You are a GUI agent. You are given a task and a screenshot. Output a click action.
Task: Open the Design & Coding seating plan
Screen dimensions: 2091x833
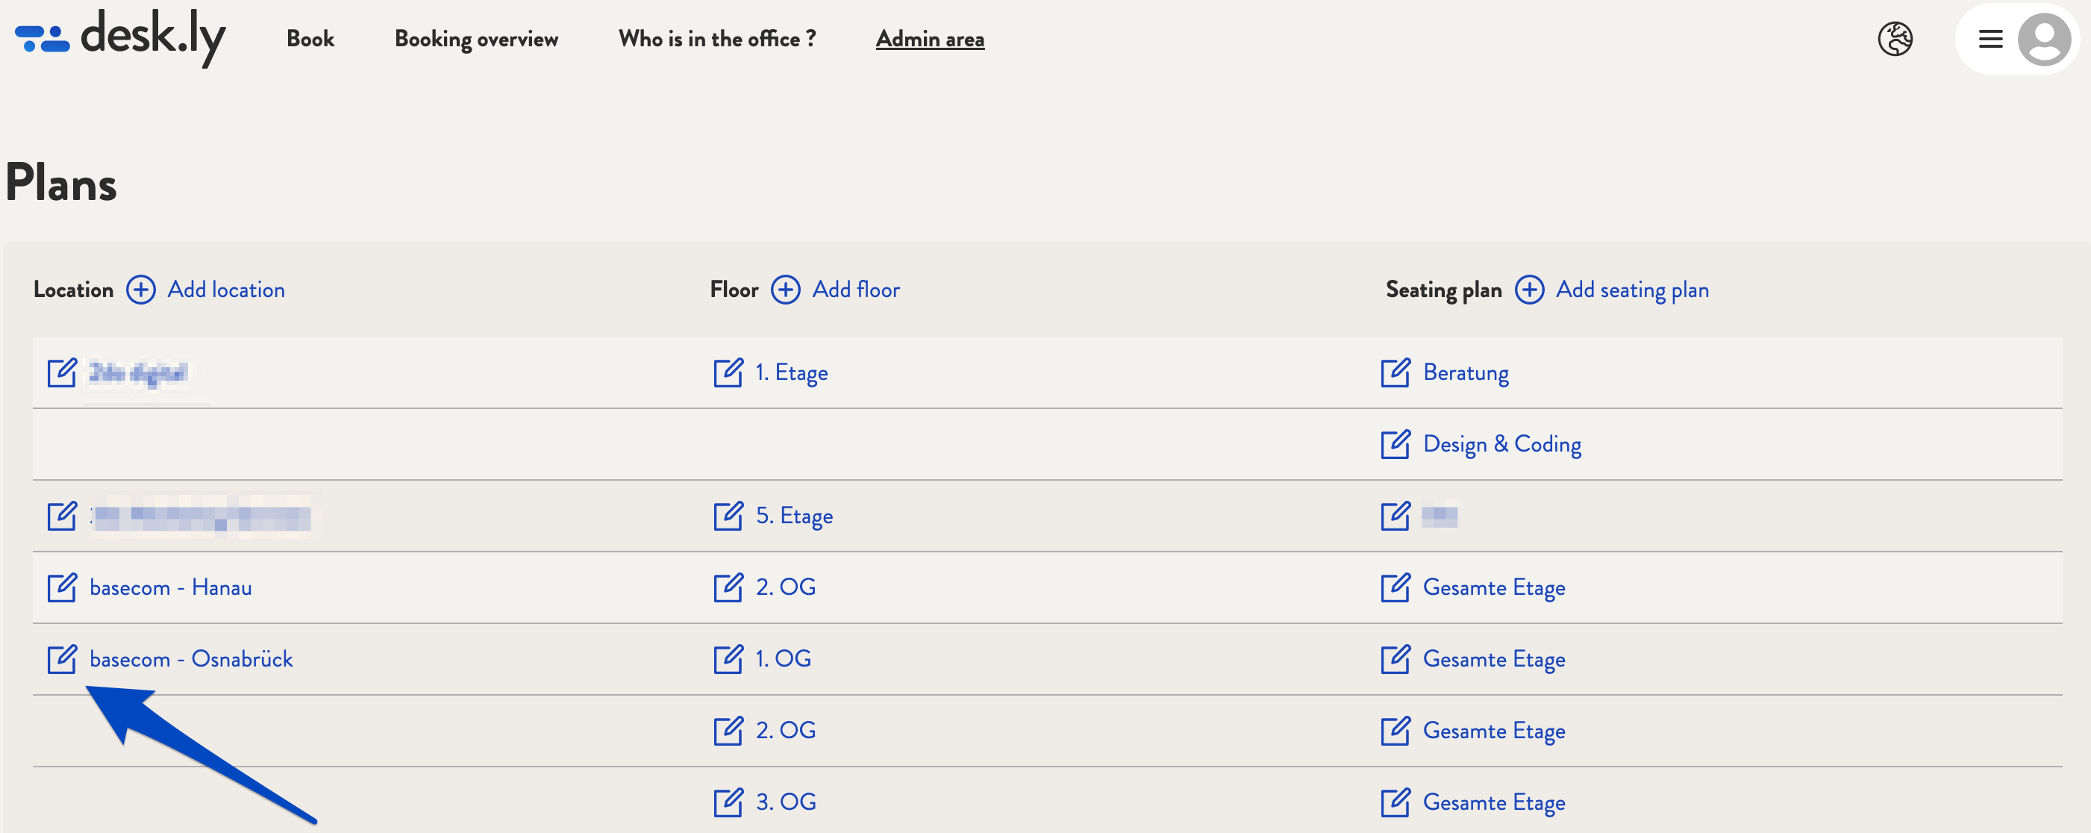click(x=1501, y=444)
